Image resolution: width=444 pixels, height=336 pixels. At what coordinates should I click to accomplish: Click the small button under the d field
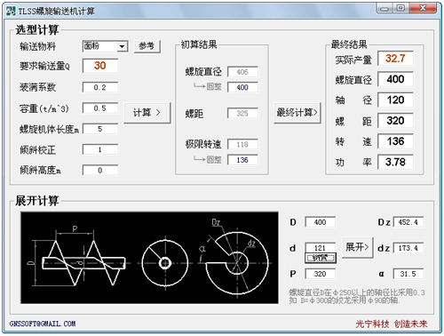[321, 258]
